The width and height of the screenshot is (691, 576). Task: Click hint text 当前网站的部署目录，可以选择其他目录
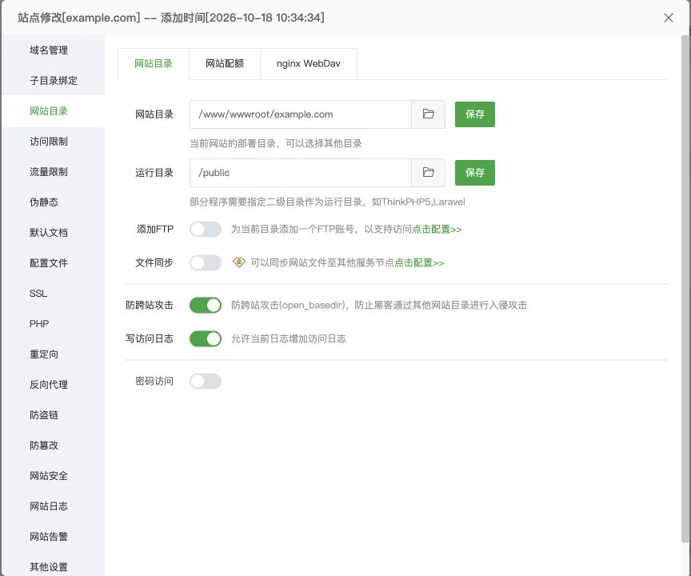[276, 143]
